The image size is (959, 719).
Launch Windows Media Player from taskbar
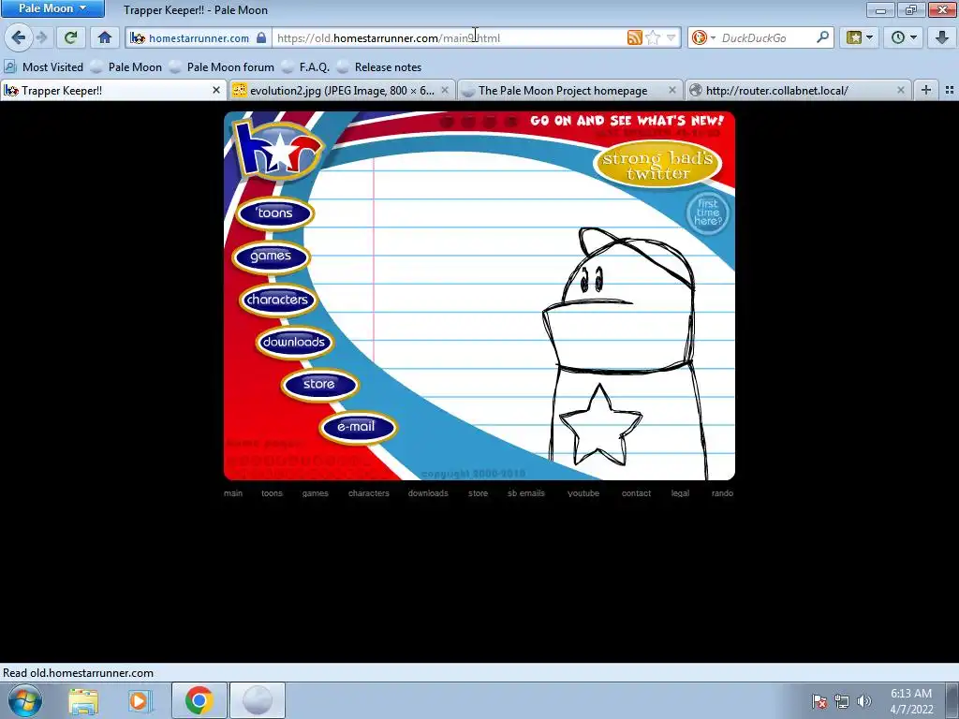(x=140, y=700)
